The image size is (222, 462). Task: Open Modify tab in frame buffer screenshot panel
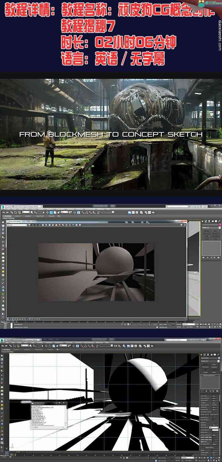click(206, 221)
